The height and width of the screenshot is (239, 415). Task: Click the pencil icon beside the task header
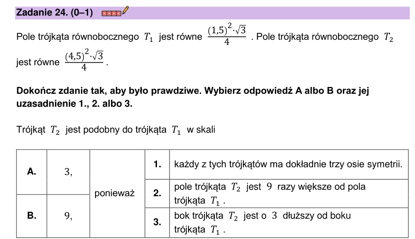click(126, 10)
